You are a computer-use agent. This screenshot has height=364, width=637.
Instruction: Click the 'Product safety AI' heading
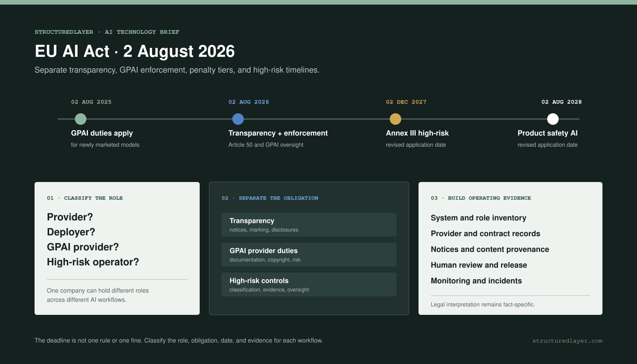(548, 133)
